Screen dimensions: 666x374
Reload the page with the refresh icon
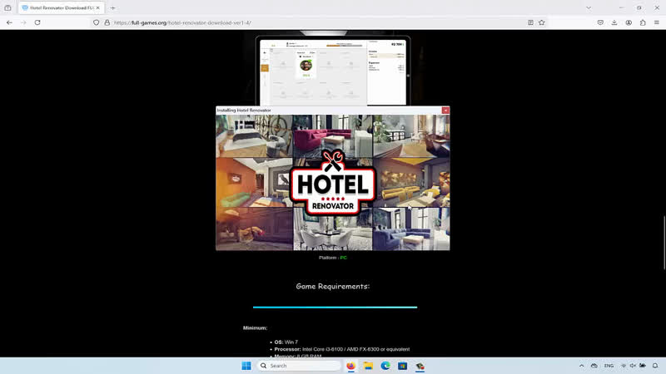(x=37, y=22)
